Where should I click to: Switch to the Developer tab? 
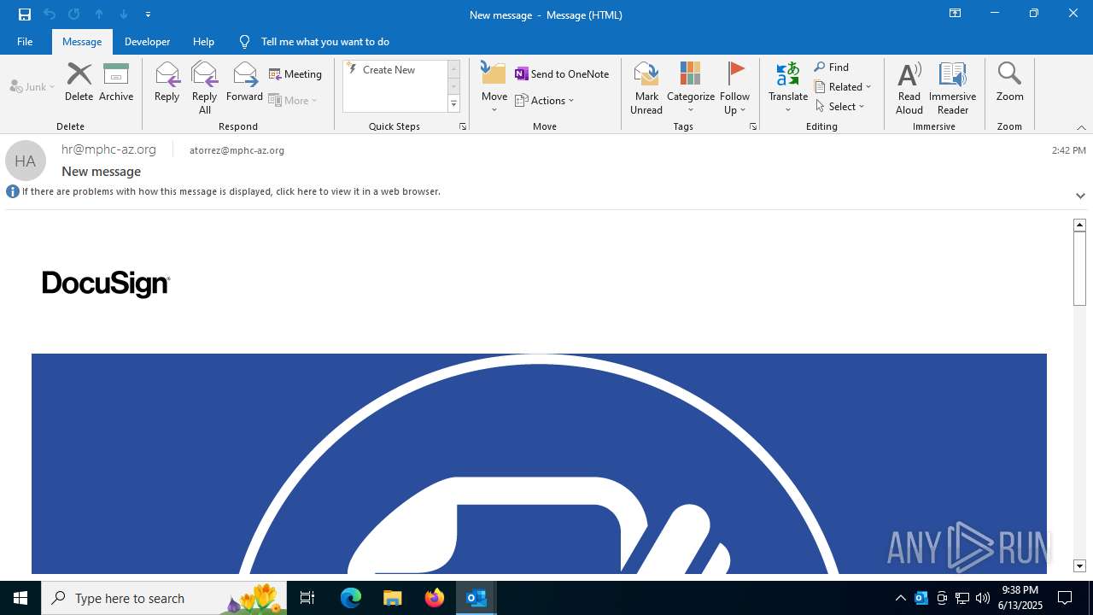pyautogui.click(x=147, y=41)
